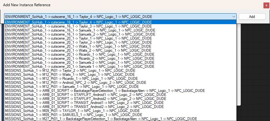The image size is (270, 121).
Task: Choose AMB_01_SCRIPT TRANSIT_Android2 entry
Action: [x=120, y=107]
